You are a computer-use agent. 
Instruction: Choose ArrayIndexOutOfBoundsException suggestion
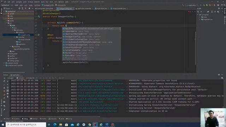point(91,42)
